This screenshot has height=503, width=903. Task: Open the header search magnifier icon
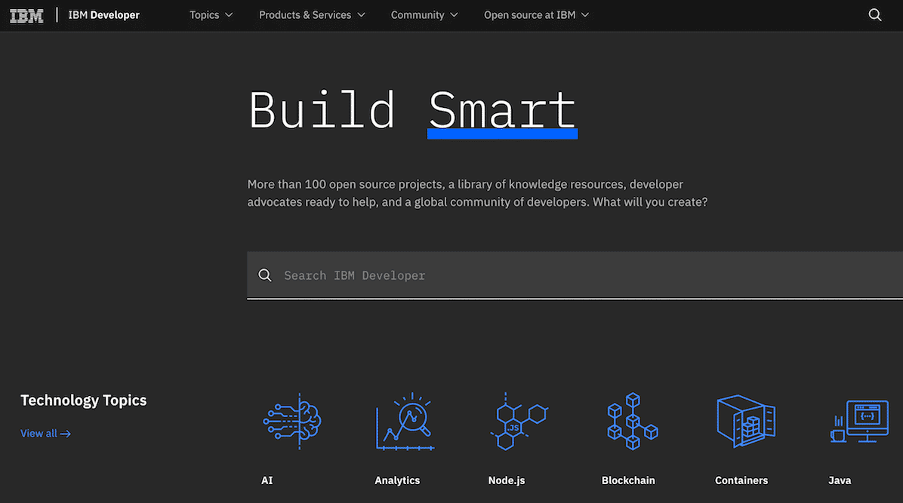click(x=875, y=15)
